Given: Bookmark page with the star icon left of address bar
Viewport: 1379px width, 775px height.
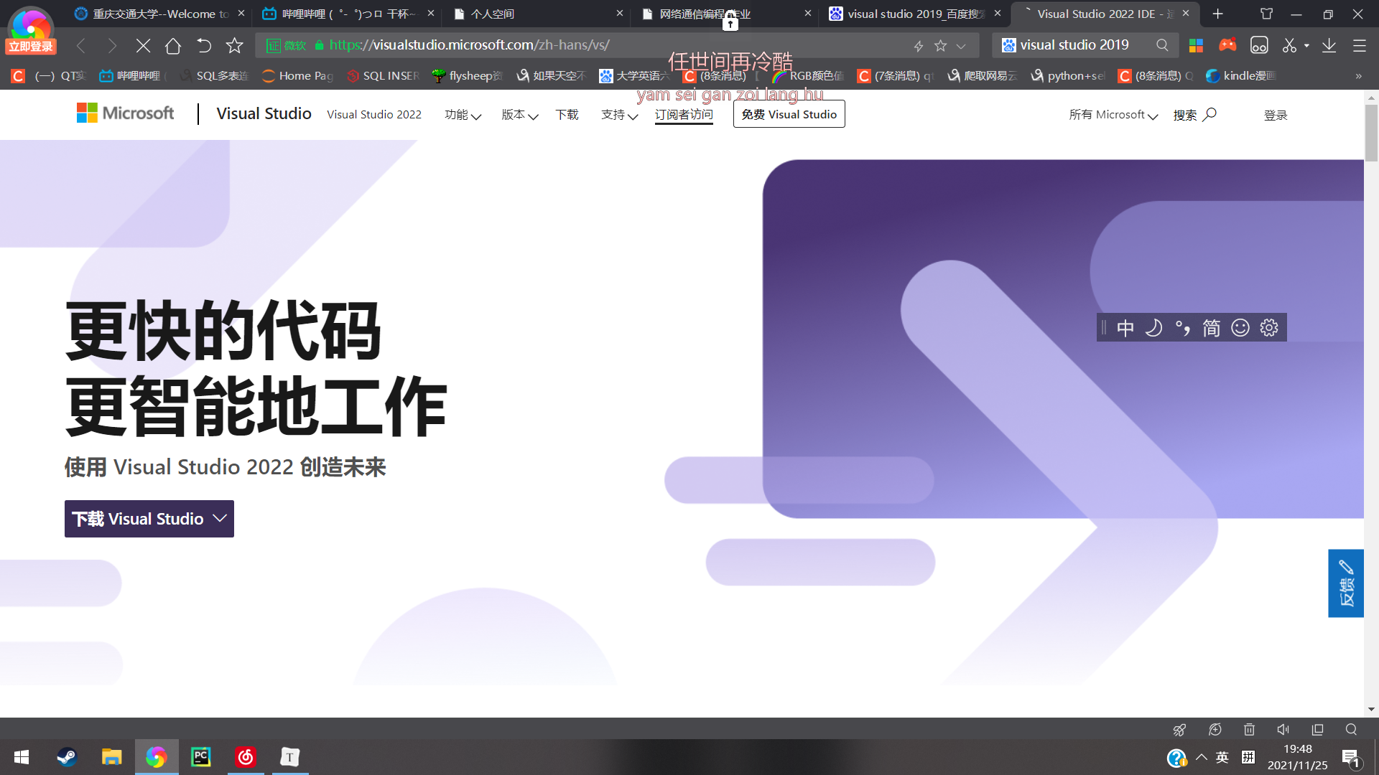Looking at the screenshot, I should 234,46.
